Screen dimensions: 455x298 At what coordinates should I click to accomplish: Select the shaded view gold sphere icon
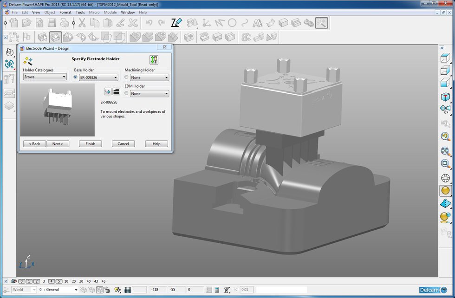coord(444,191)
